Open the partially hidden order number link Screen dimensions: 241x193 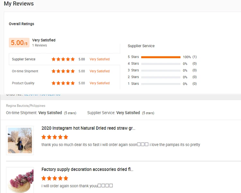42,95
